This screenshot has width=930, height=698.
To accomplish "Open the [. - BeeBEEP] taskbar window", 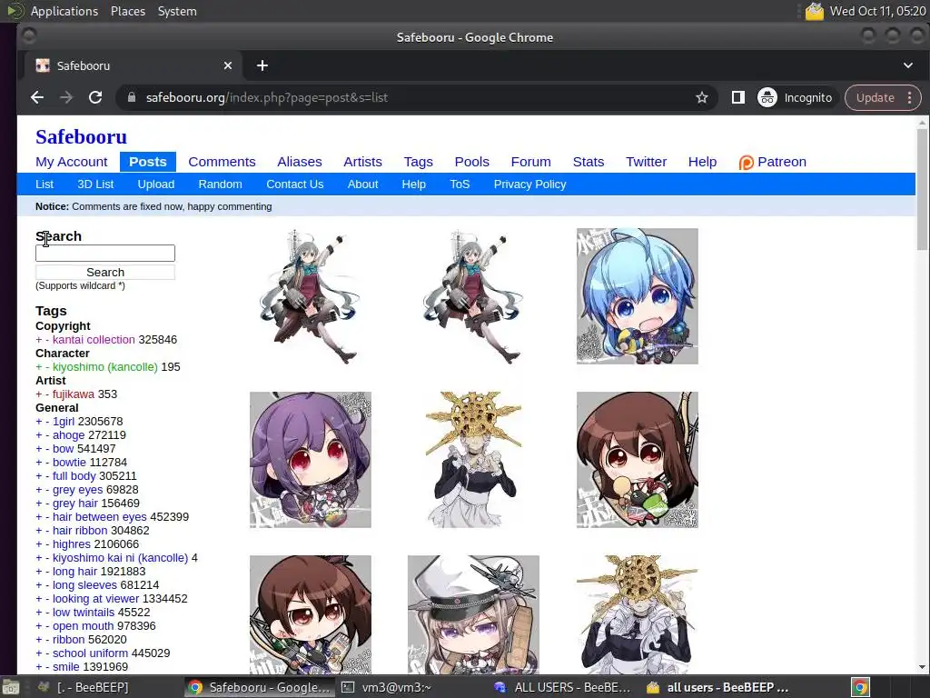I will pos(83,688).
